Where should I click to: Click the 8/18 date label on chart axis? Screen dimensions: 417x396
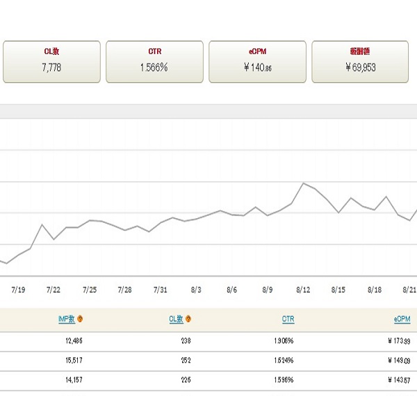tap(375, 290)
